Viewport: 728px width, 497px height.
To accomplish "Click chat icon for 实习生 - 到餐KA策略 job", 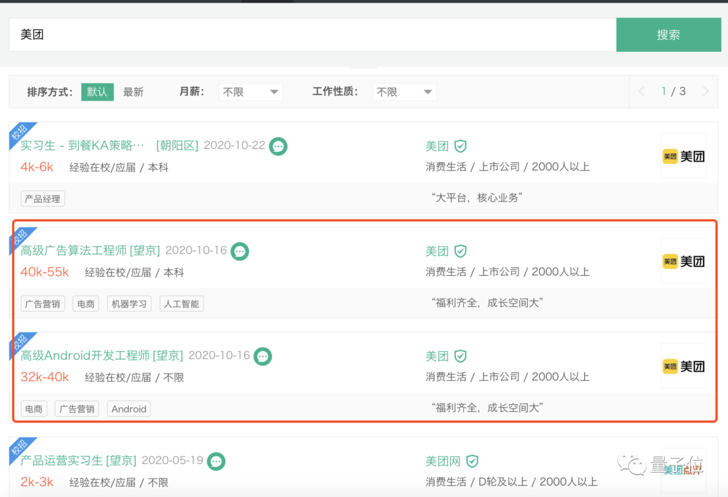I will [x=278, y=146].
